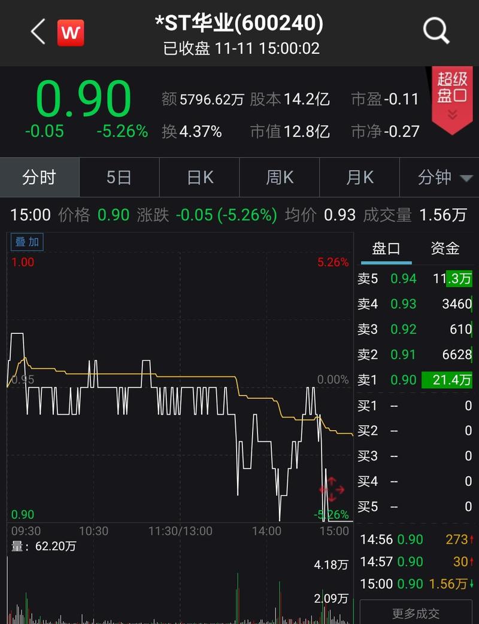
Task: Open the red W app icon
Action: click(x=71, y=33)
